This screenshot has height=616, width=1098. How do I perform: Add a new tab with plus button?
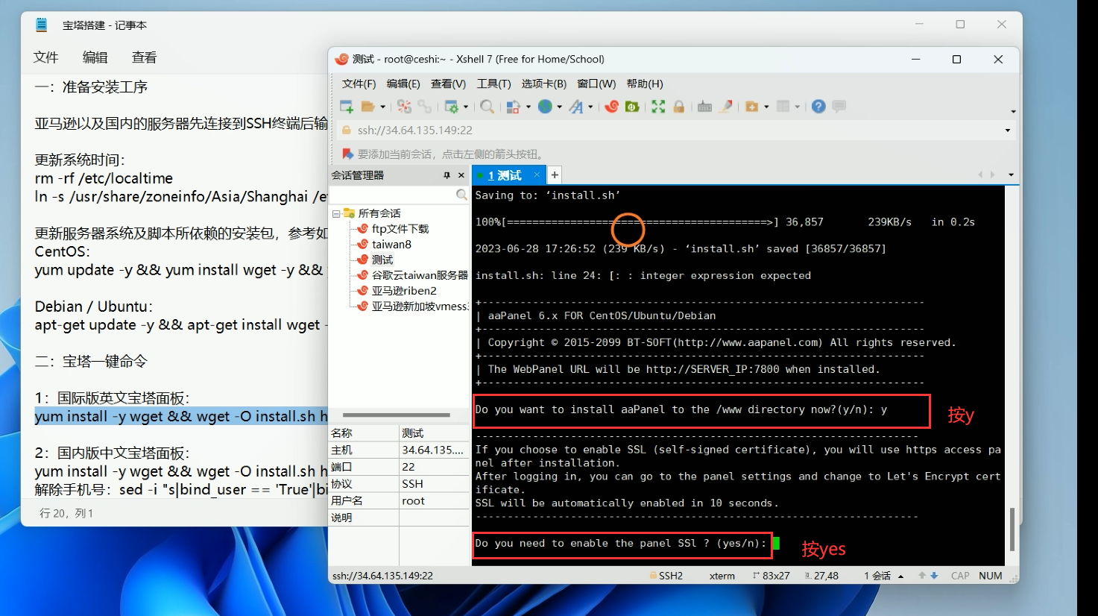555,175
